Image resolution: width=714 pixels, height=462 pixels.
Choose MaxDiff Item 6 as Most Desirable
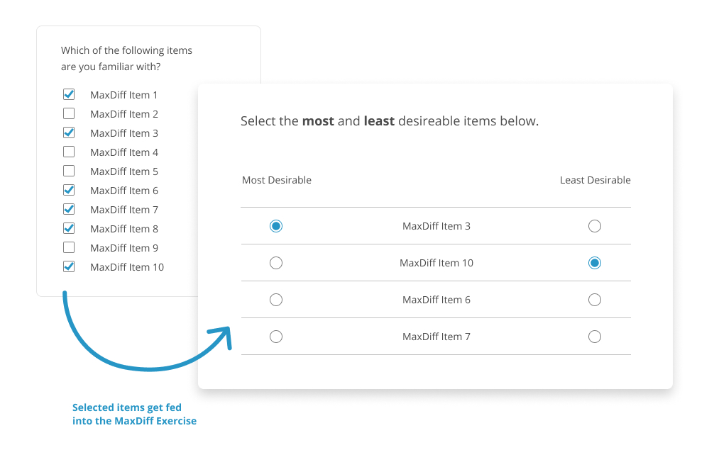tap(276, 300)
